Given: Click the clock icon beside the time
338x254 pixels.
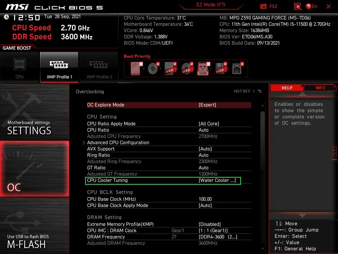Looking at the screenshot, I should [7, 17].
